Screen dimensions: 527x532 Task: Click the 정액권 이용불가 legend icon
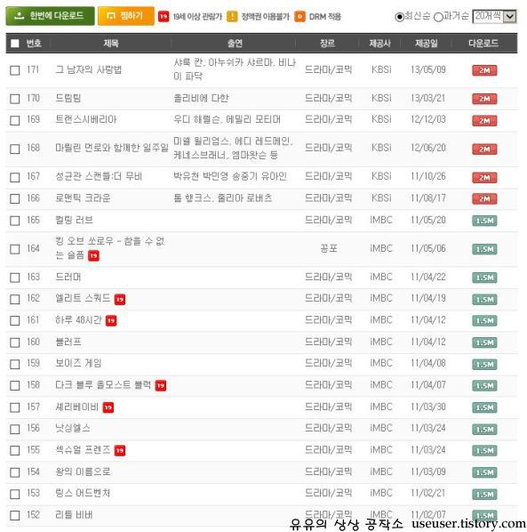coord(232,16)
